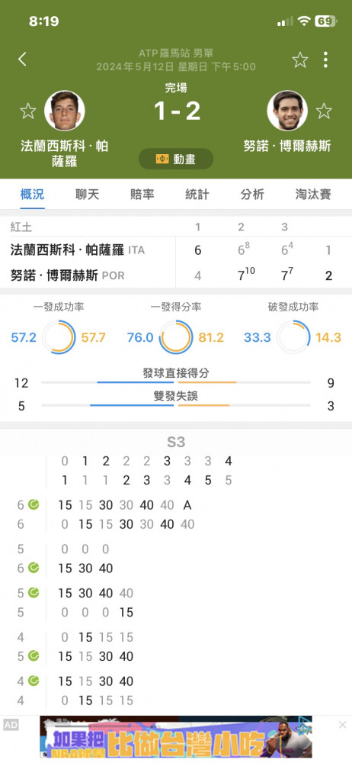Go back using the top-left arrow
This screenshot has height=763, width=352.
(x=22, y=60)
